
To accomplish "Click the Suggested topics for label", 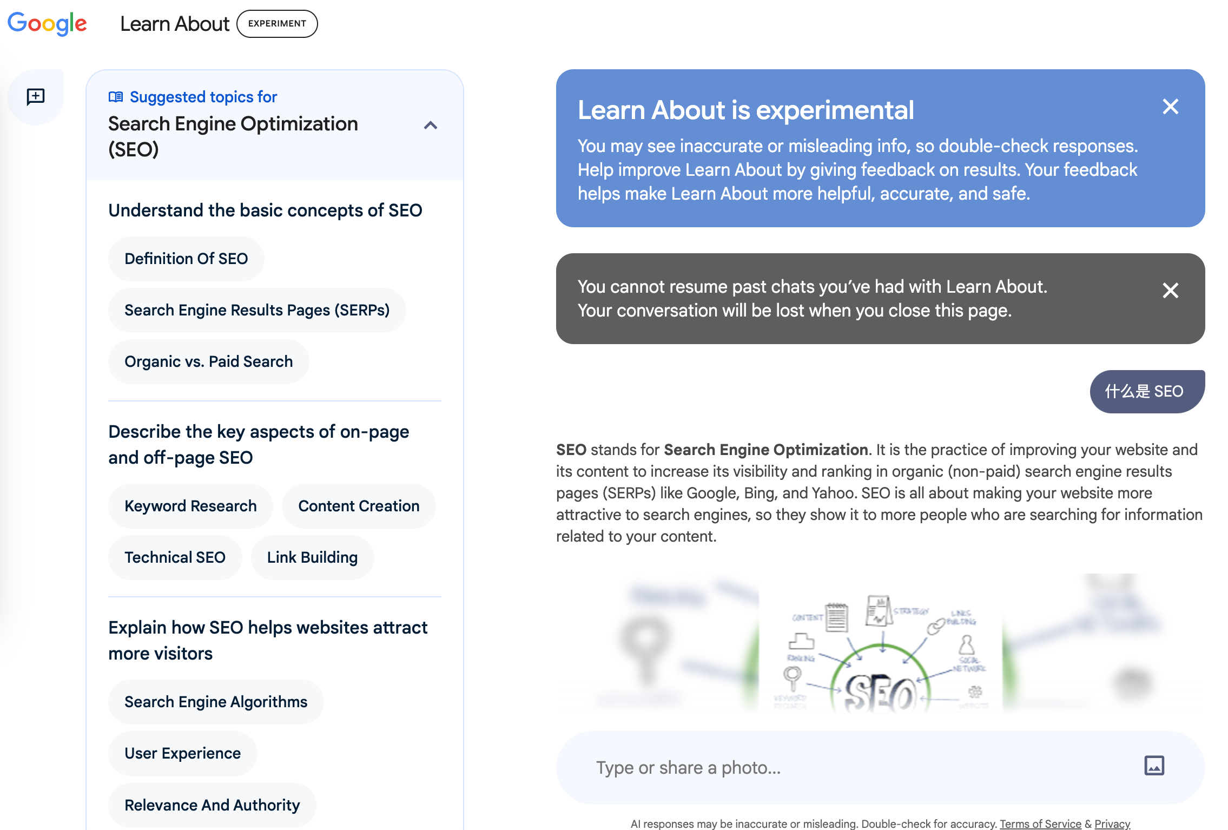I will [203, 97].
